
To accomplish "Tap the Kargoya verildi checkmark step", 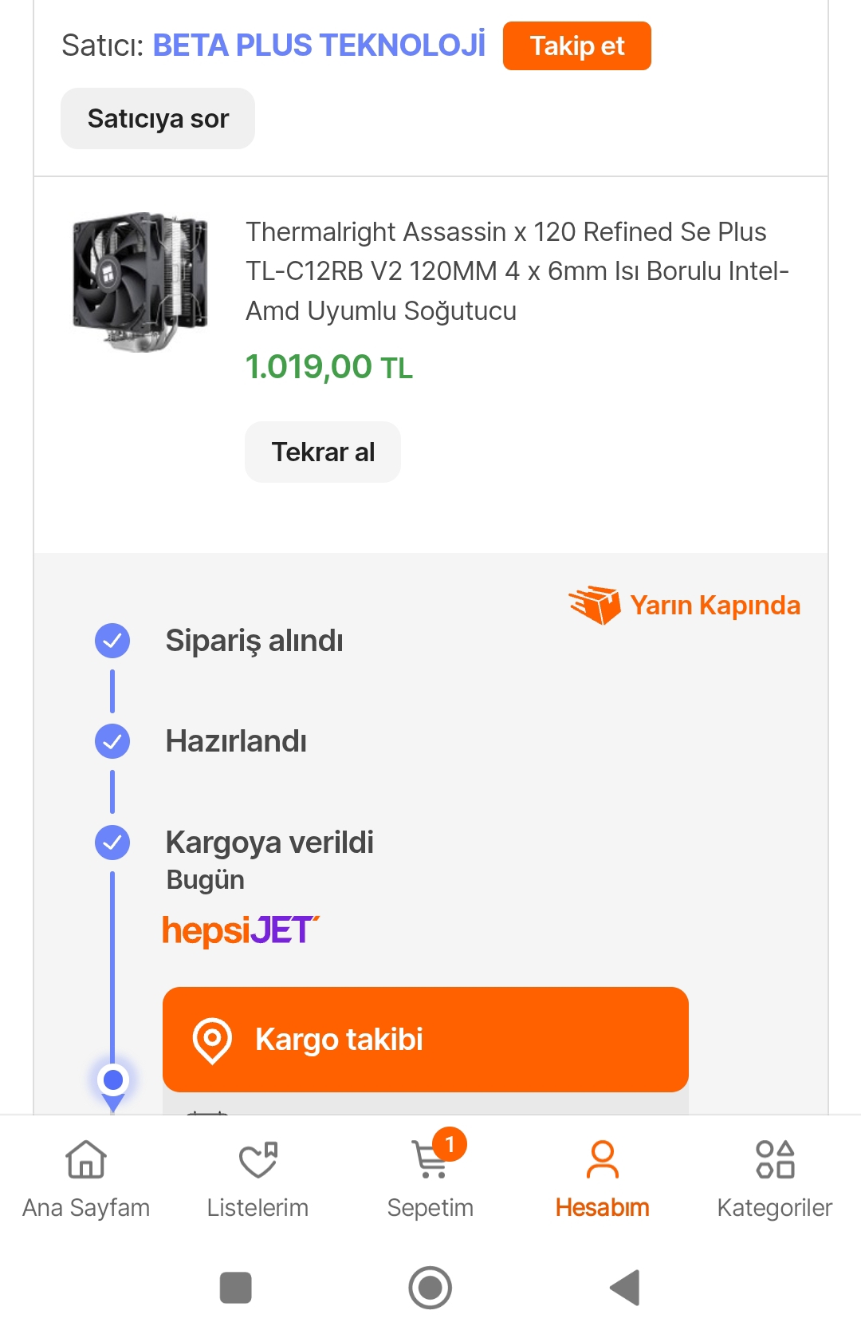I will point(112,843).
